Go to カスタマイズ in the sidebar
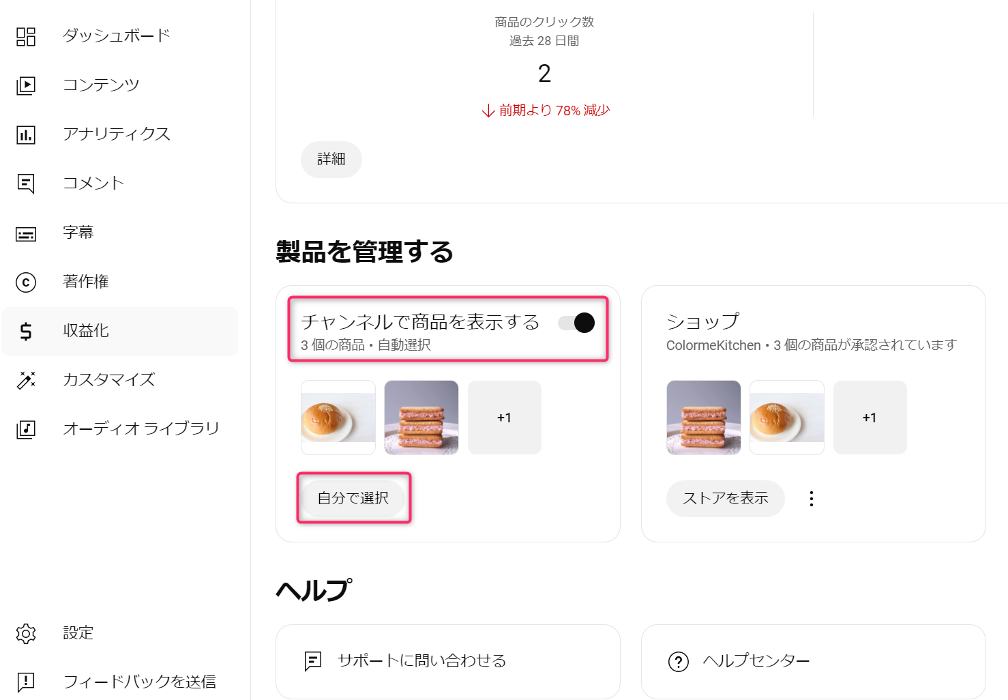 (x=109, y=380)
